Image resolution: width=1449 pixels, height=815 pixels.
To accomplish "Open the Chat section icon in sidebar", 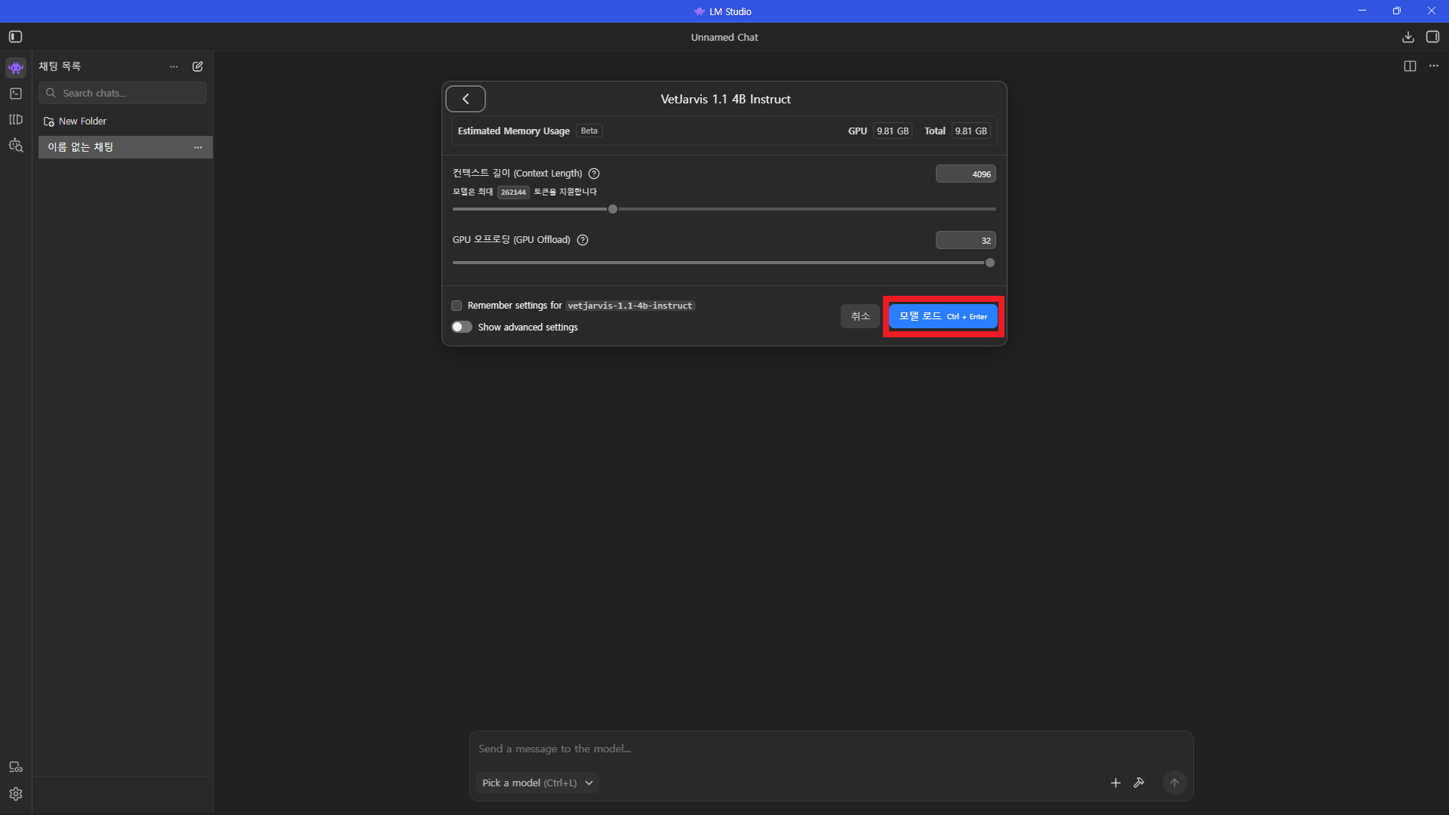I will [16, 68].
